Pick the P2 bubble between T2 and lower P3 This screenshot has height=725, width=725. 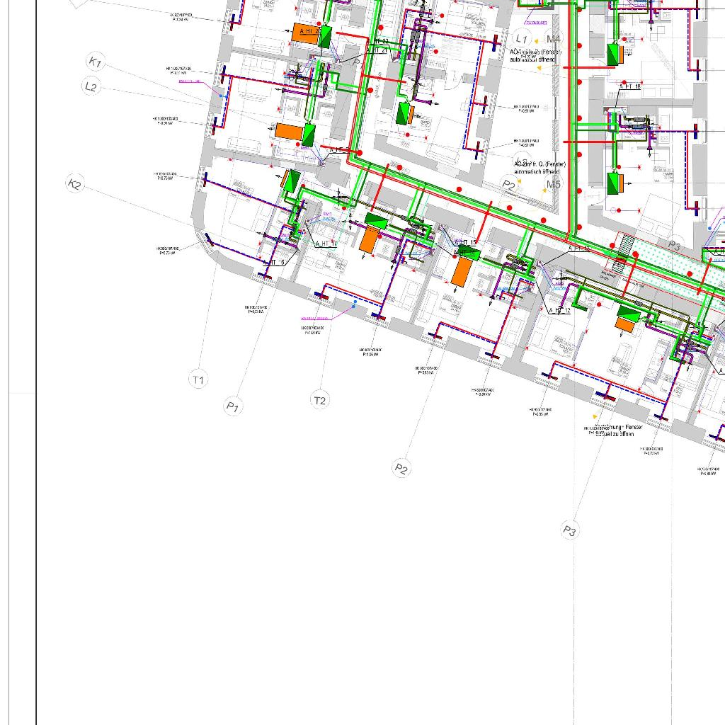401,469
